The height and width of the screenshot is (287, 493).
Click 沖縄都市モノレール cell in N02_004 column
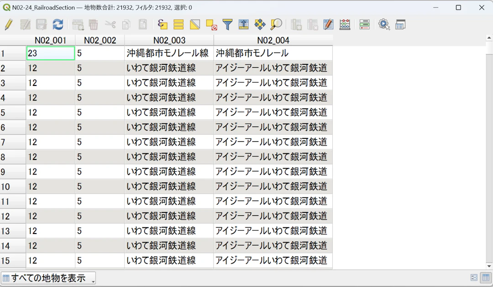273,53
